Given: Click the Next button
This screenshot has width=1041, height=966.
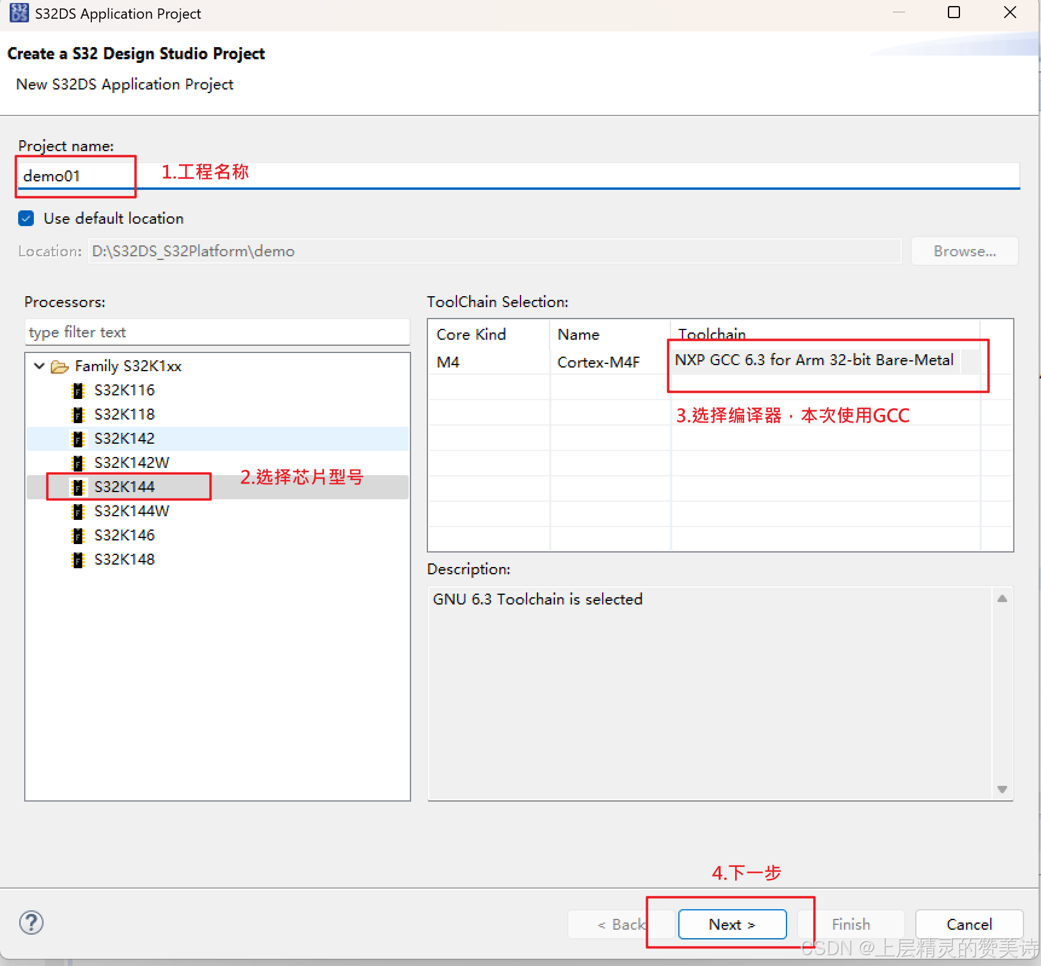Looking at the screenshot, I should coord(732,924).
